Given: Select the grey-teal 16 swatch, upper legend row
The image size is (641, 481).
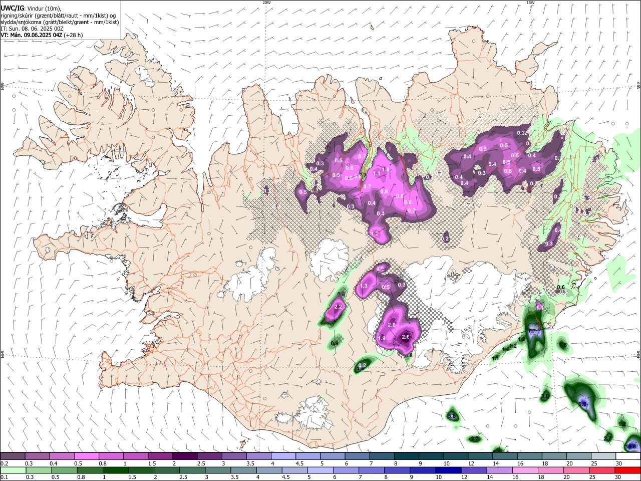Looking at the screenshot, I should coord(530,456).
